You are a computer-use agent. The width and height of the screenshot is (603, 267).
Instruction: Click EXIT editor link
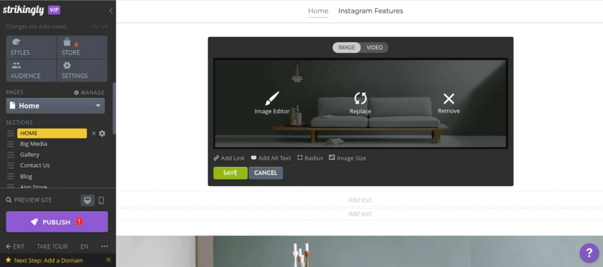15,247
